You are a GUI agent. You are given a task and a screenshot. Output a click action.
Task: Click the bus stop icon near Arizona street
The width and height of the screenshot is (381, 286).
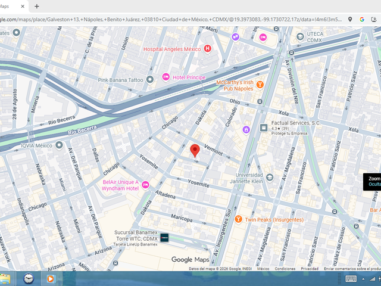[x=115, y=263]
